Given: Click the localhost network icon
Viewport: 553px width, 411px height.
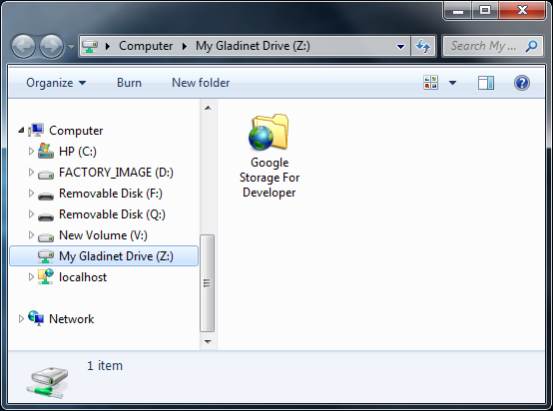Looking at the screenshot, I should tap(46, 276).
